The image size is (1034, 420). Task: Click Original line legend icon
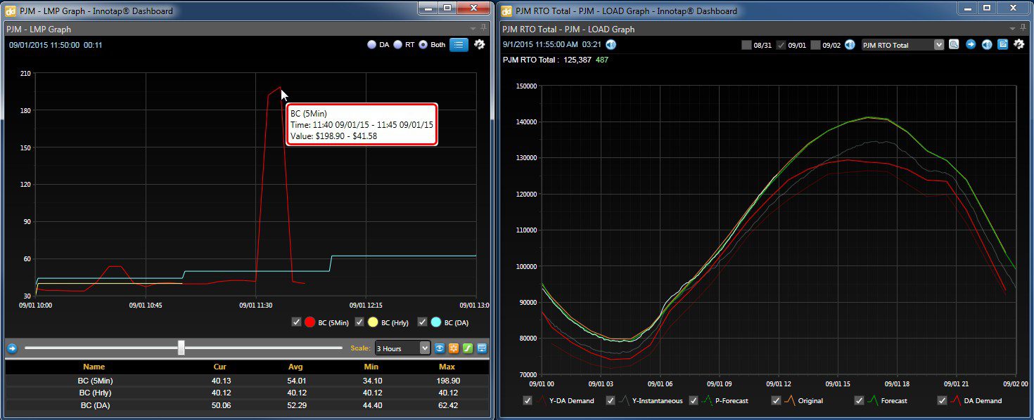point(790,400)
